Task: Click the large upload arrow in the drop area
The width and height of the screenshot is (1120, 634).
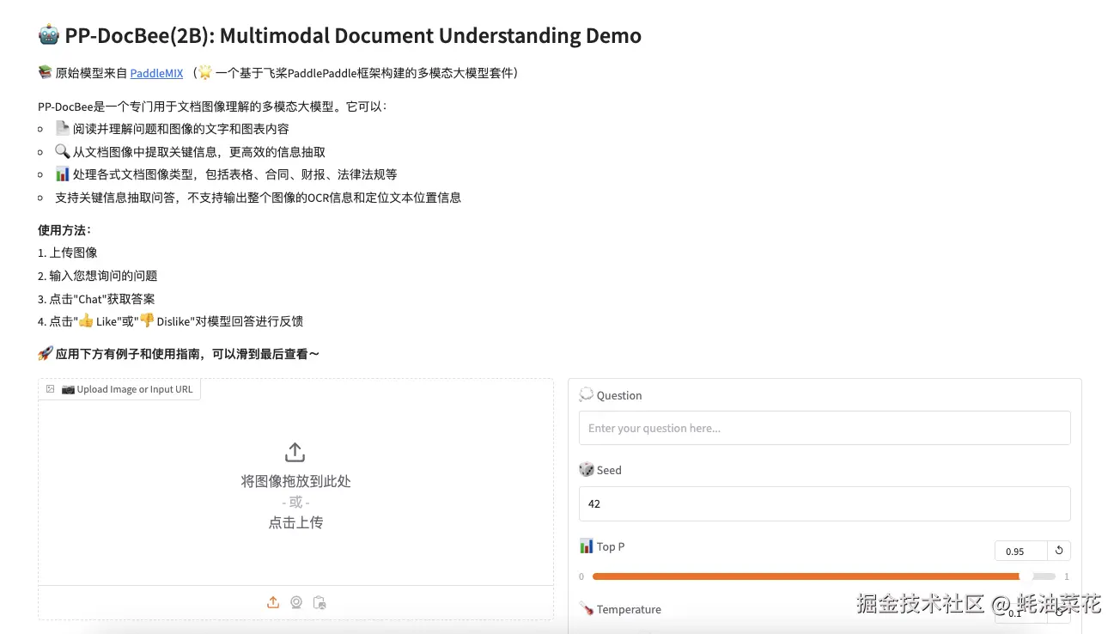Action: pos(295,452)
